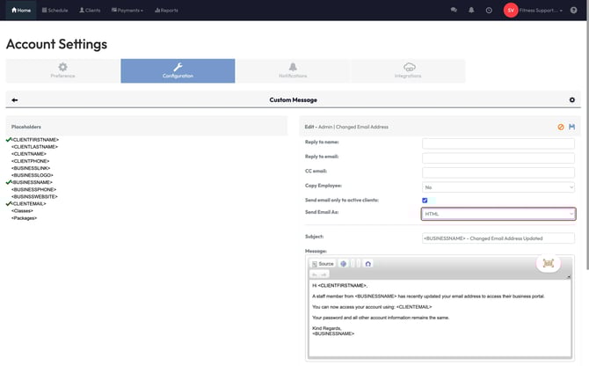The width and height of the screenshot is (589, 366).
Task: Uncheck Send email only to active clients
Action: tap(425, 201)
